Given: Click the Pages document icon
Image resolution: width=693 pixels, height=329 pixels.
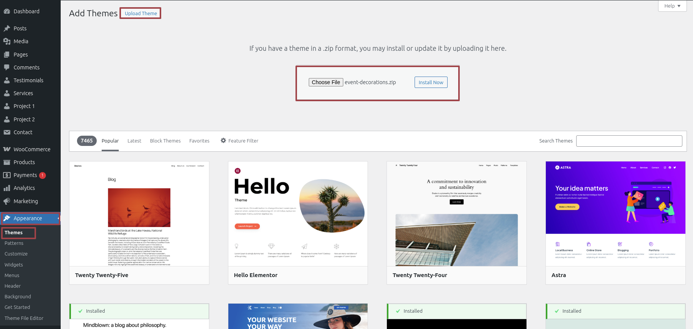Looking at the screenshot, I should [x=7, y=55].
